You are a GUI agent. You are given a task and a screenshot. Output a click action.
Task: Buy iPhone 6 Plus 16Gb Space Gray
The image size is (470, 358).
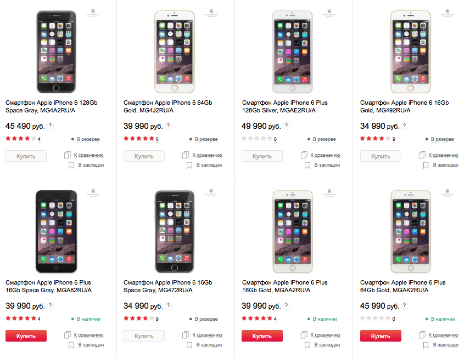coord(26,336)
